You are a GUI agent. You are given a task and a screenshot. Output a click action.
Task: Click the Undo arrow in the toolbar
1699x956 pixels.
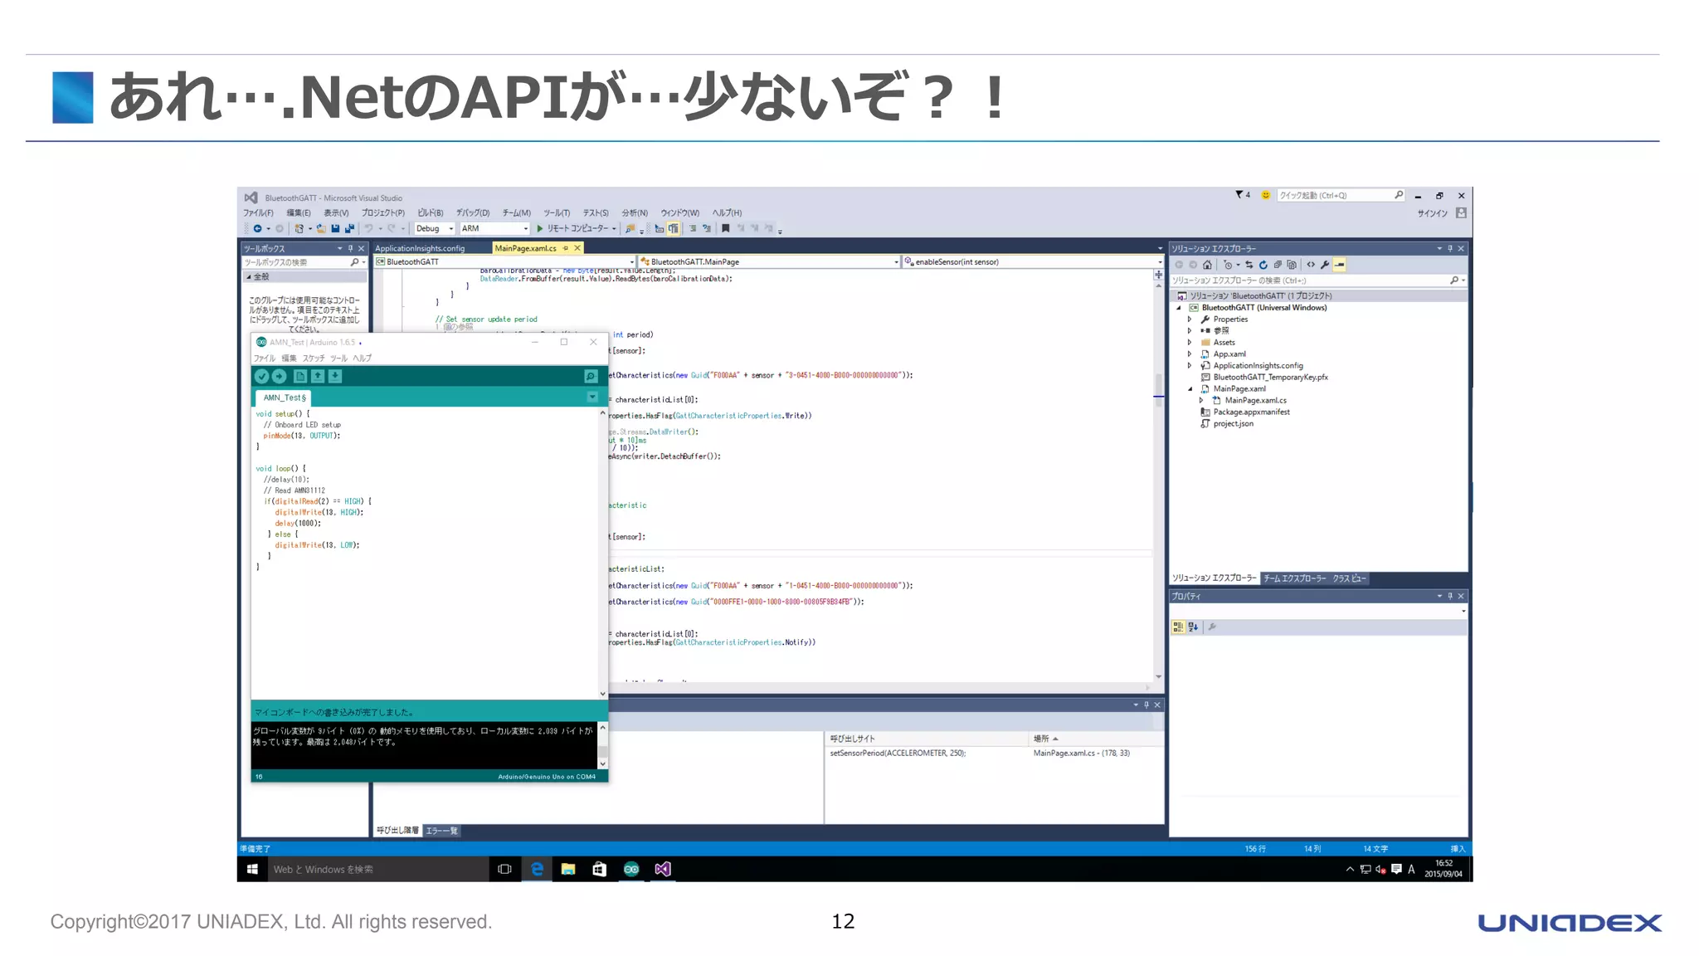click(368, 228)
